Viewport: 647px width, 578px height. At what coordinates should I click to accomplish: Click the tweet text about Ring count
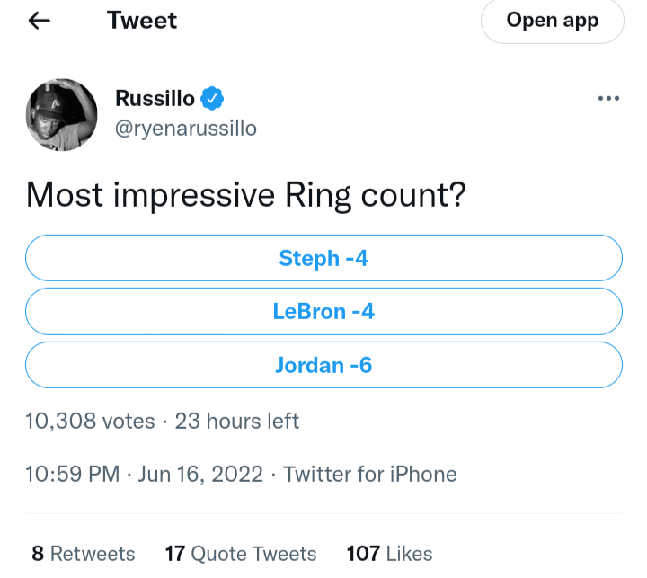pos(245,194)
